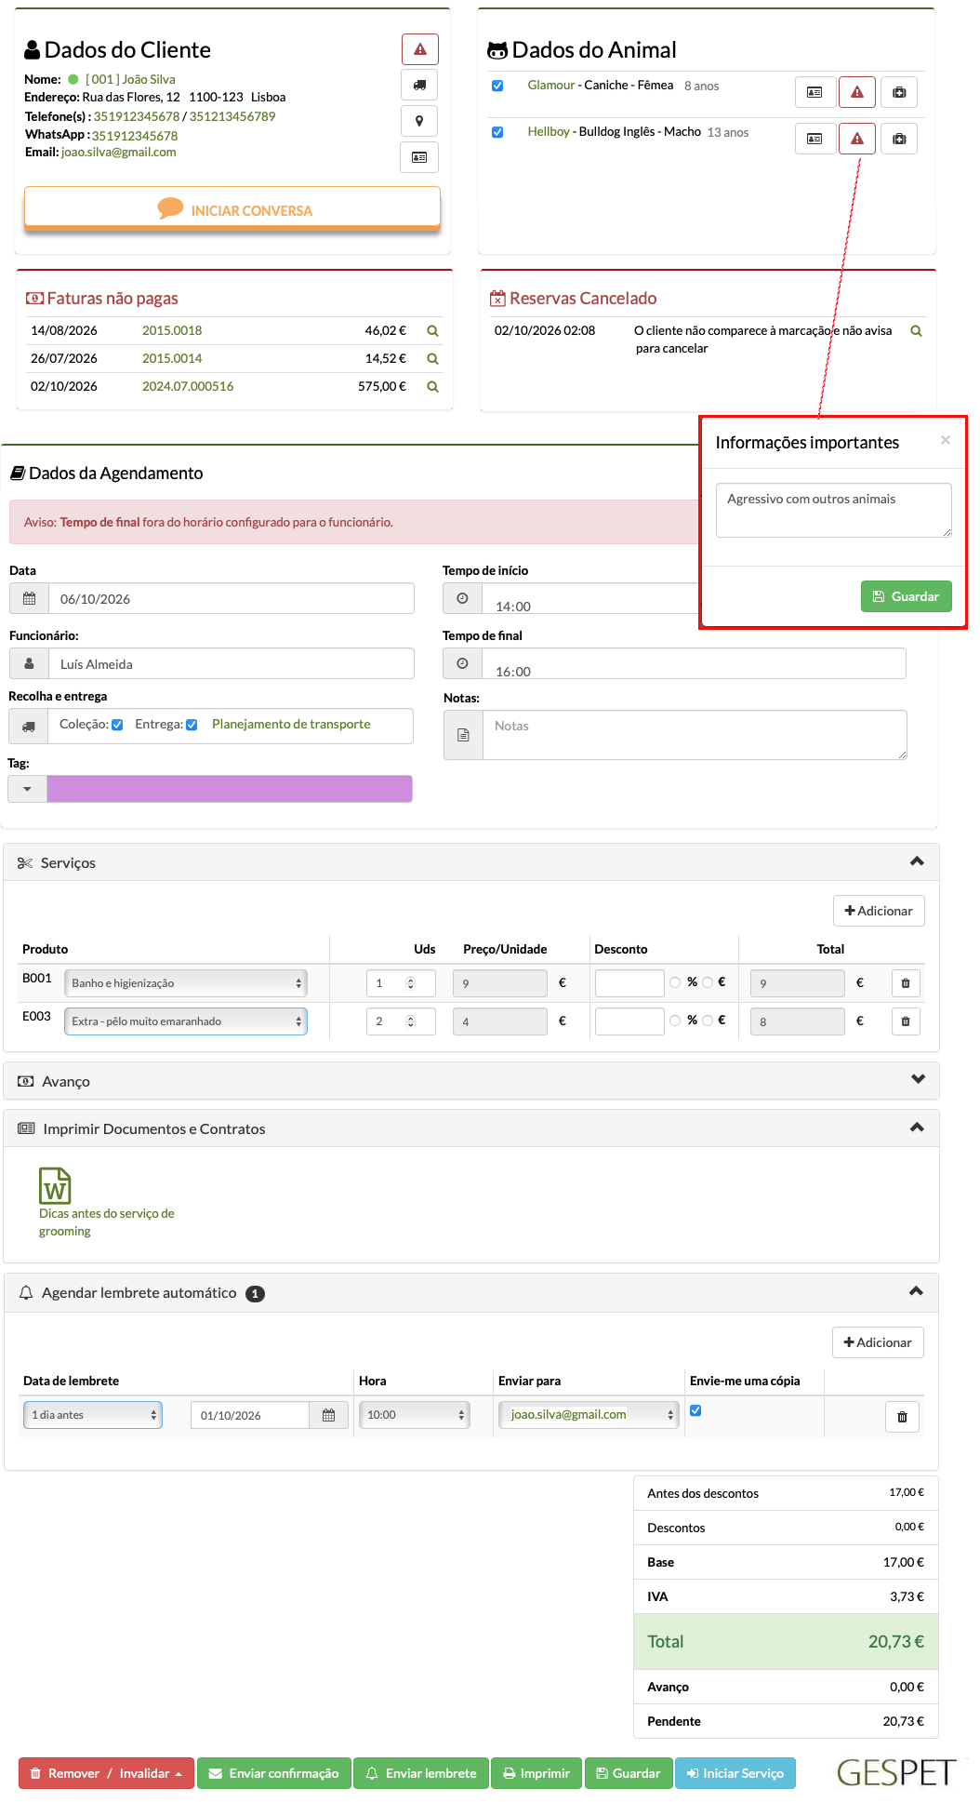Open the 1 dia antes reminder dropdown
Image resolution: width=980 pixels, height=1802 pixels.
[93, 1415]
